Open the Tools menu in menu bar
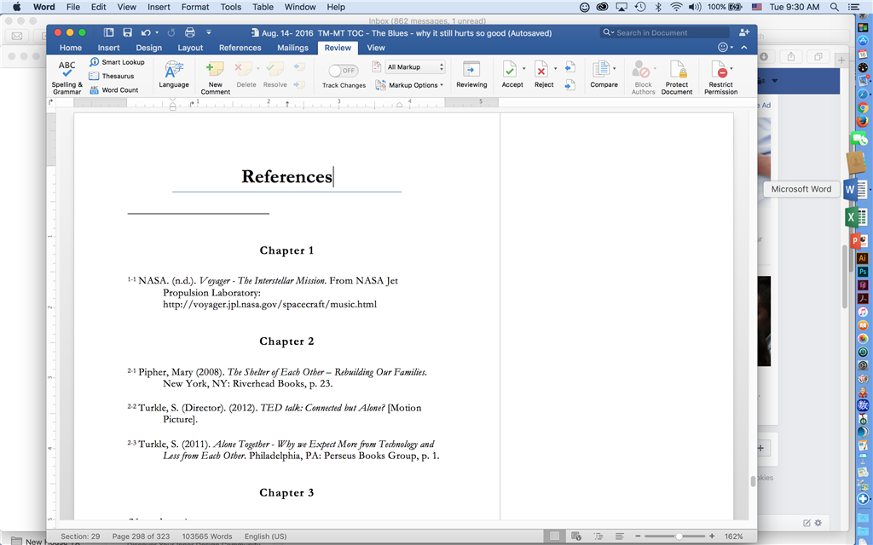This screenshot has height=545, width=873. pos(230,7)
